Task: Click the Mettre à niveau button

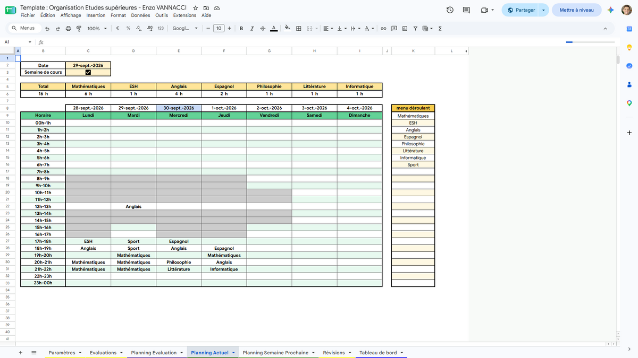Action: tap(577, 10)
